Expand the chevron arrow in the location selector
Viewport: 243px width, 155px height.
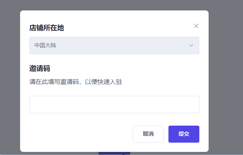(x=191, y=45)
